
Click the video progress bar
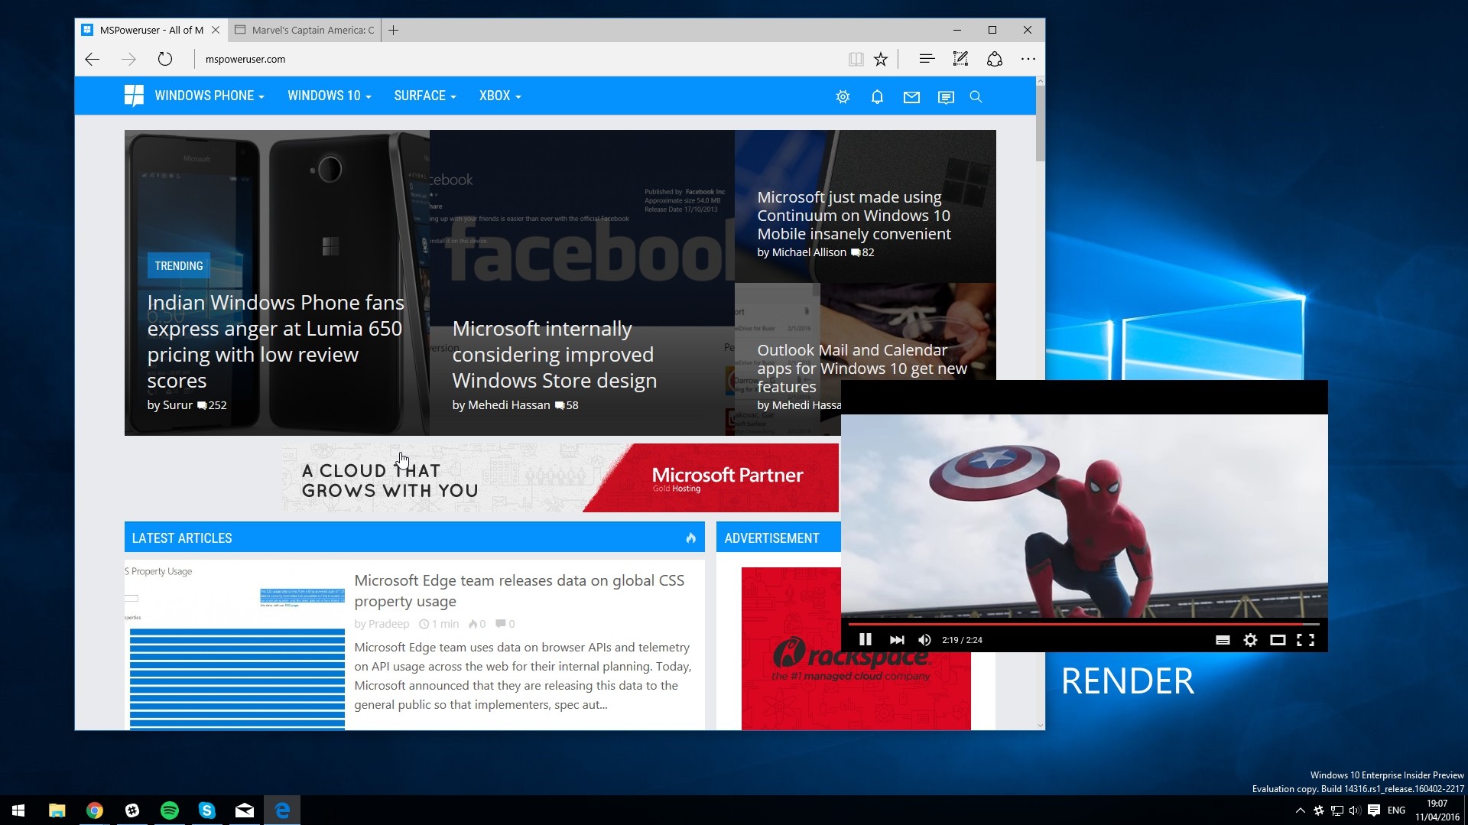[x=1070, y=624]
